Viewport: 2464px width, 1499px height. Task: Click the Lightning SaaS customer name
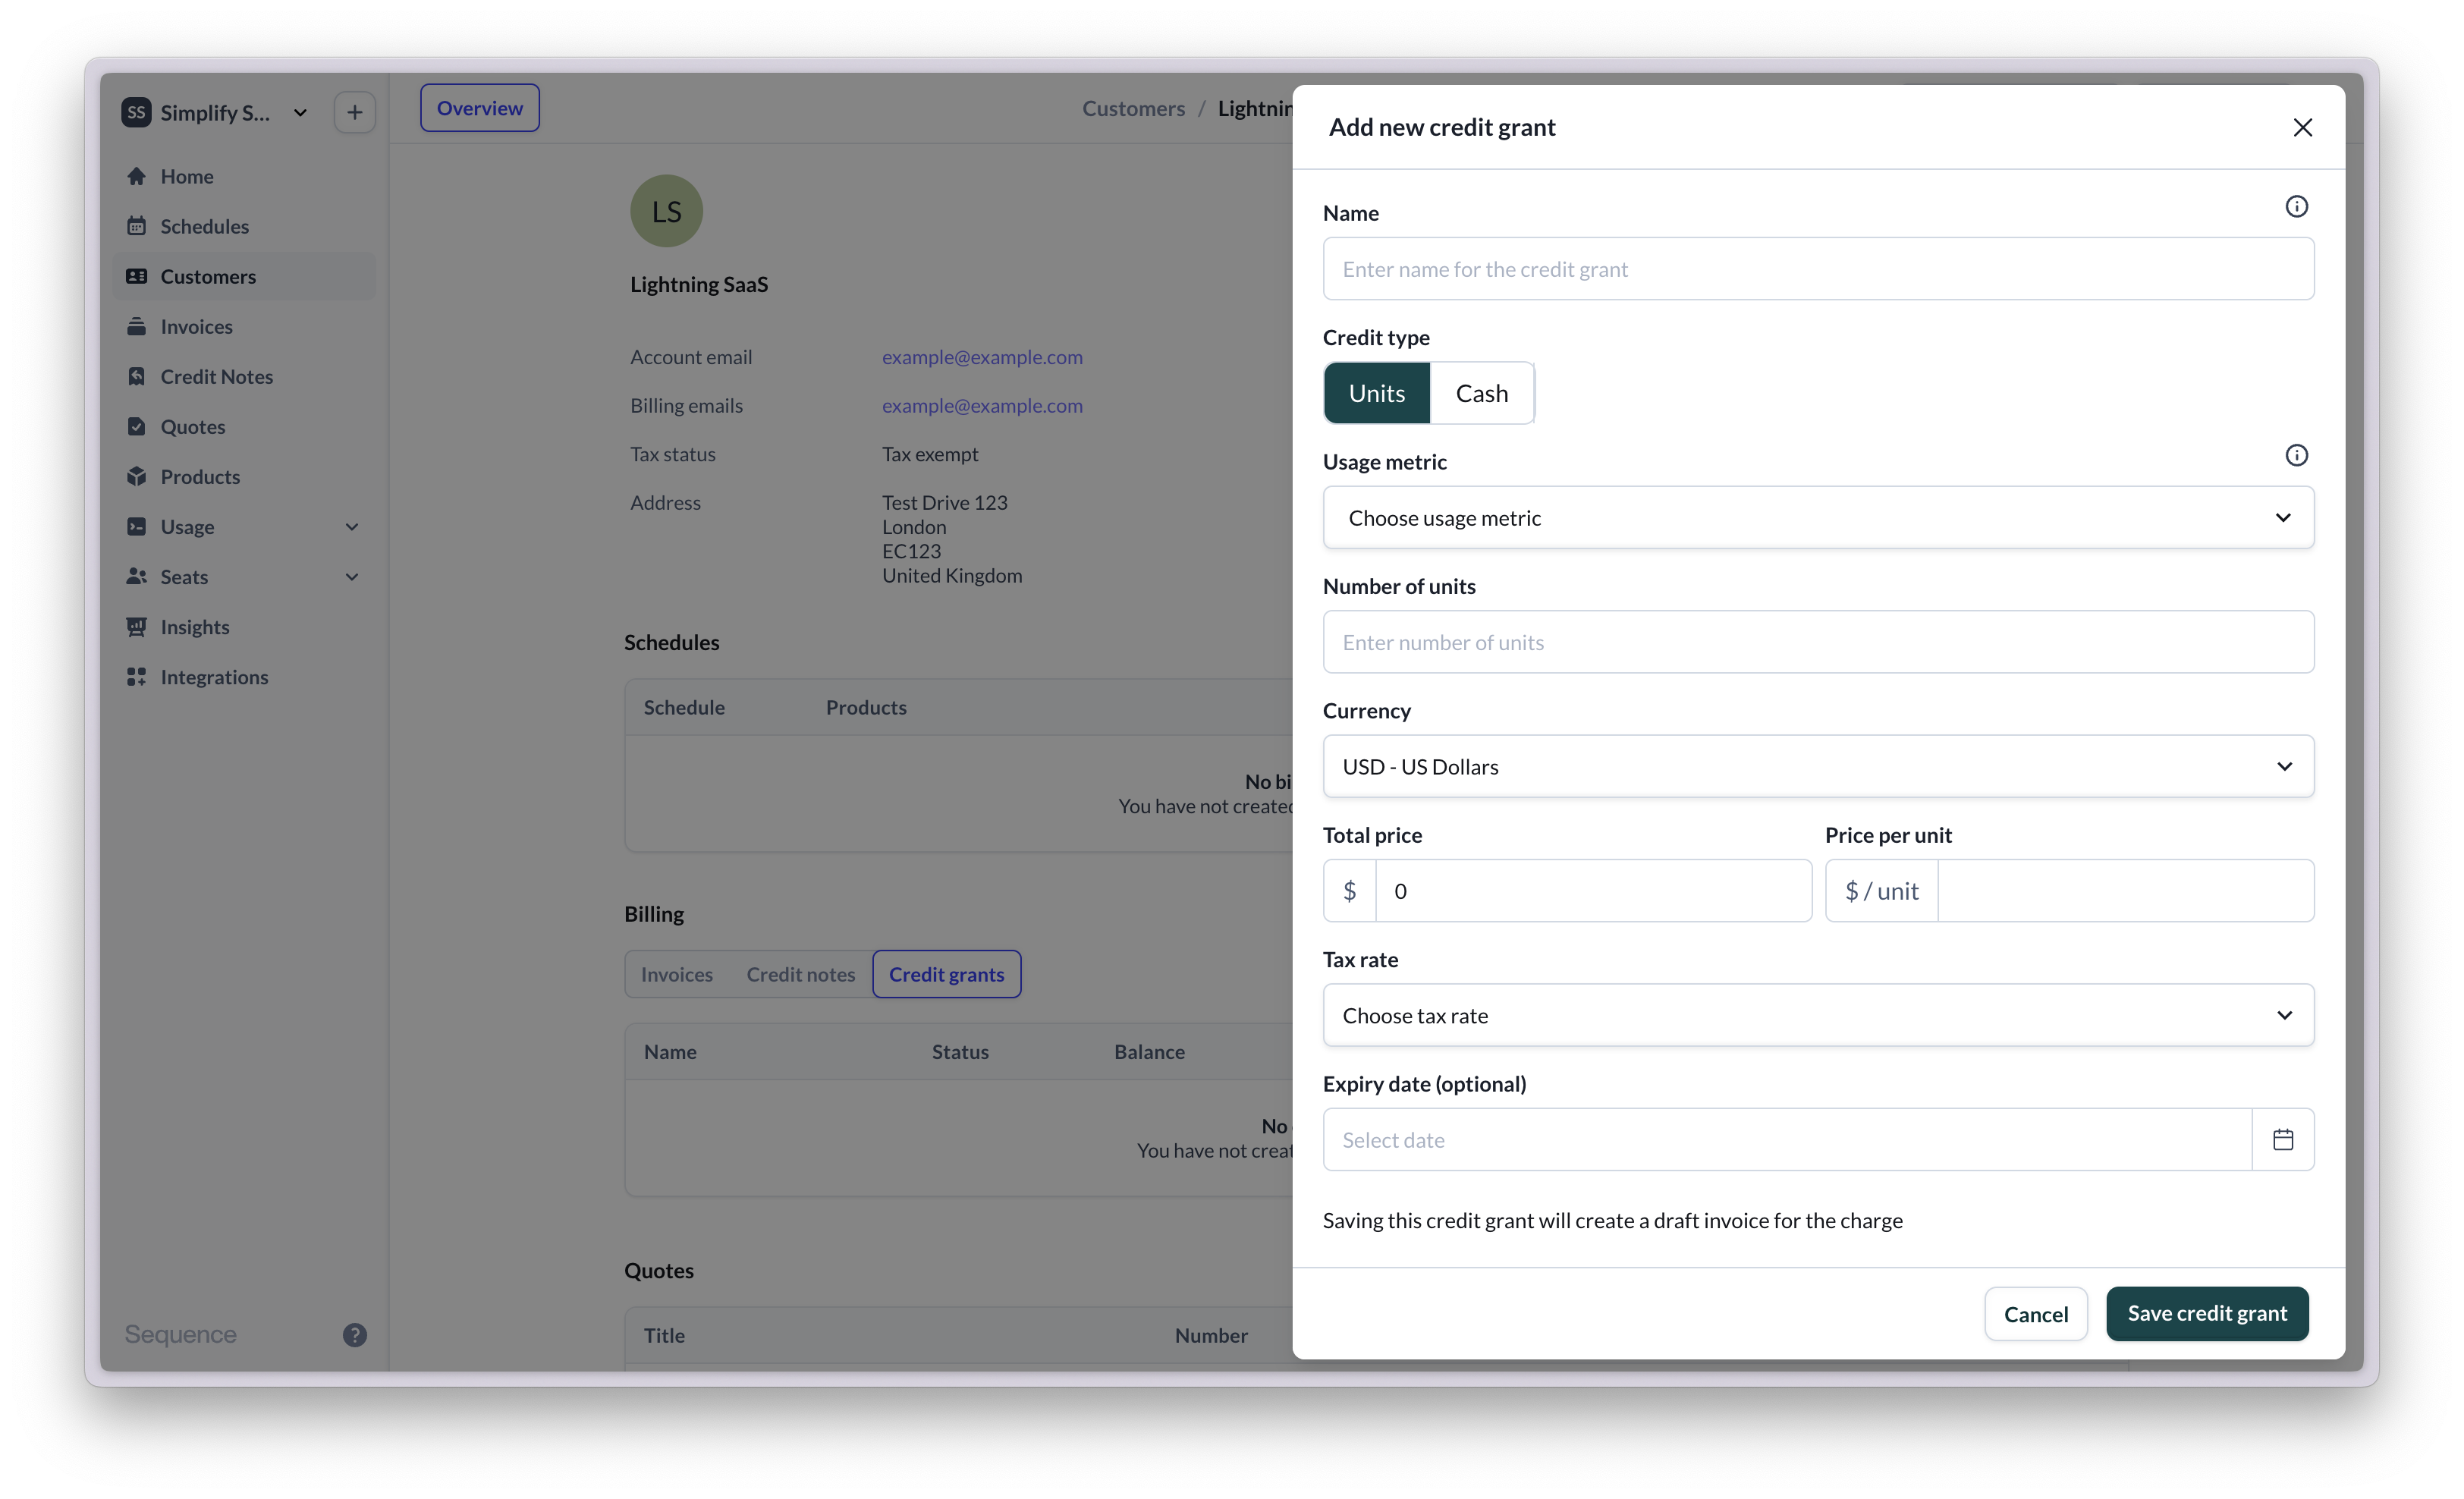click(699, 284)
